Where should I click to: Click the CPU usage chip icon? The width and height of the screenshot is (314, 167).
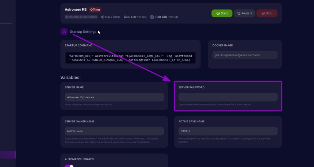tap(103, 17)
